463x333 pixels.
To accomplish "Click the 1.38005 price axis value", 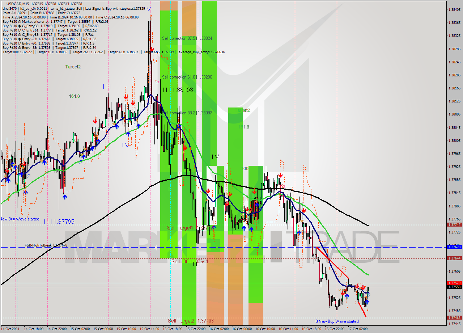I will pos(454,140).
